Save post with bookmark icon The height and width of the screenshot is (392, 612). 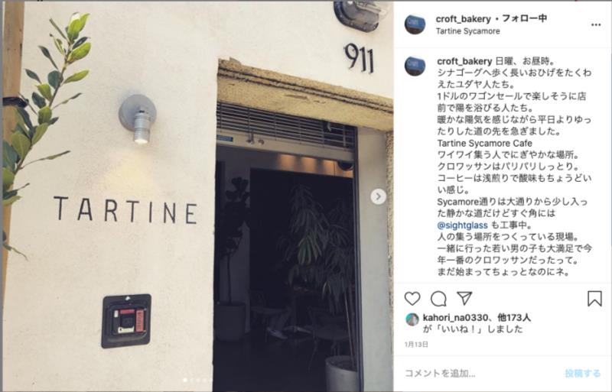(594, 299)
